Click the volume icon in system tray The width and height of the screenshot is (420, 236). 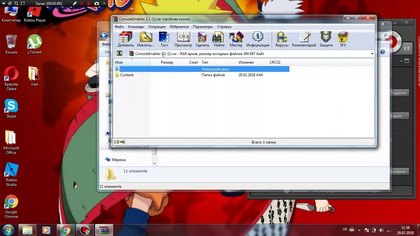(381, 230)
